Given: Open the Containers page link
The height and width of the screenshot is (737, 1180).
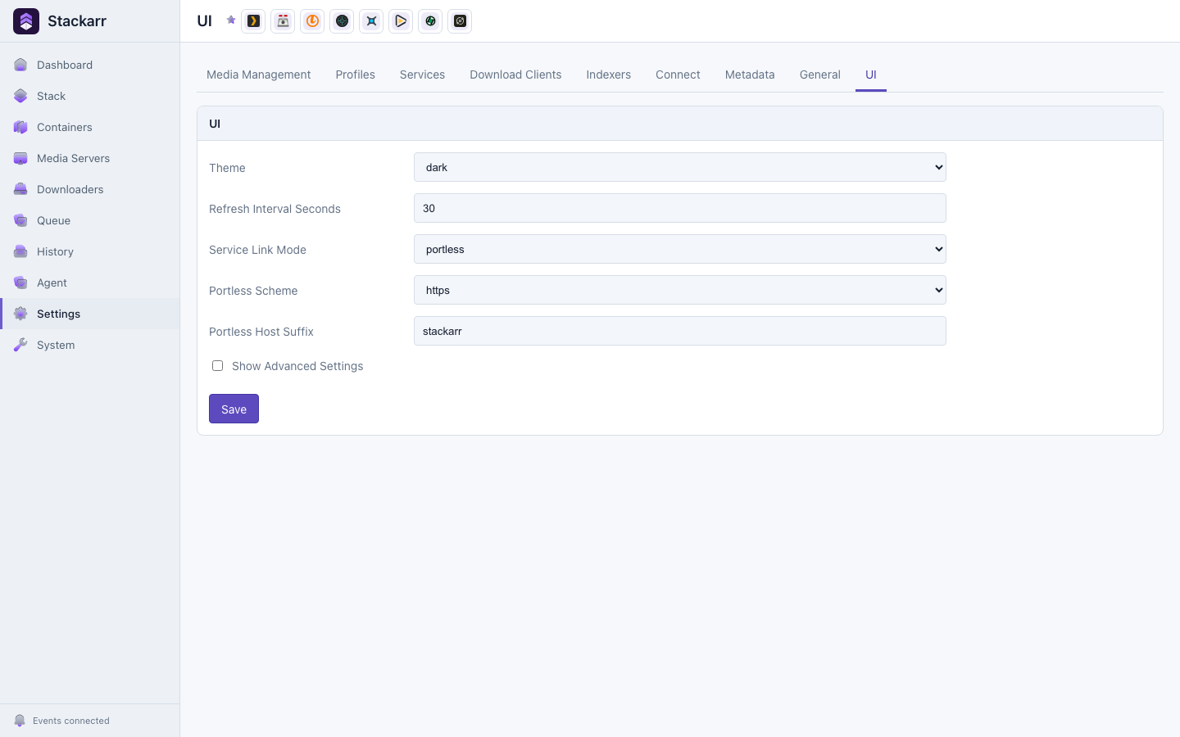Looking at the screenshot, I should [90, 127].
